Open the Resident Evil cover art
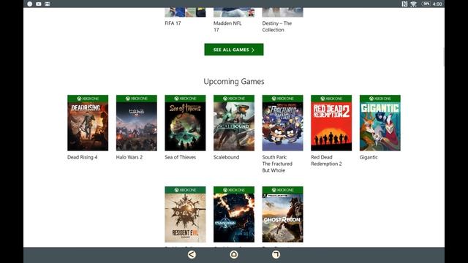The width and height of the screenshot is (468, 263). coord(185,214)
